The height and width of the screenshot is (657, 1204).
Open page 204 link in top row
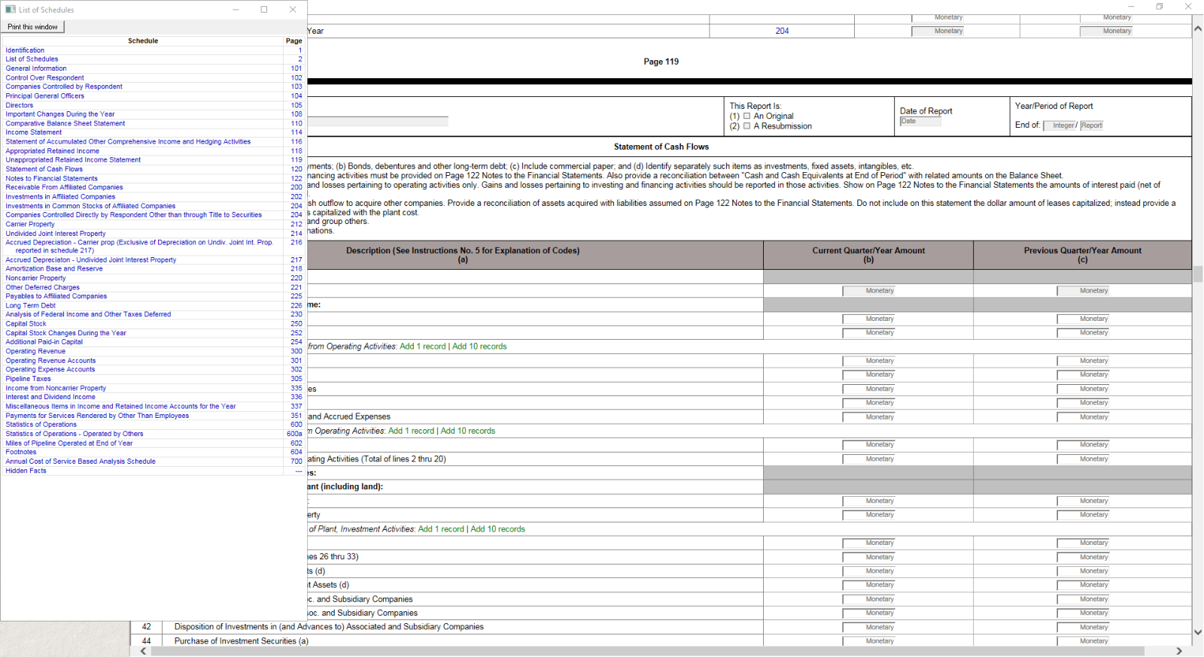tap(782, 31)
